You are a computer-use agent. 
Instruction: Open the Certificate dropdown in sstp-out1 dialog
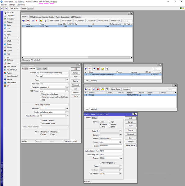[67, 87]
